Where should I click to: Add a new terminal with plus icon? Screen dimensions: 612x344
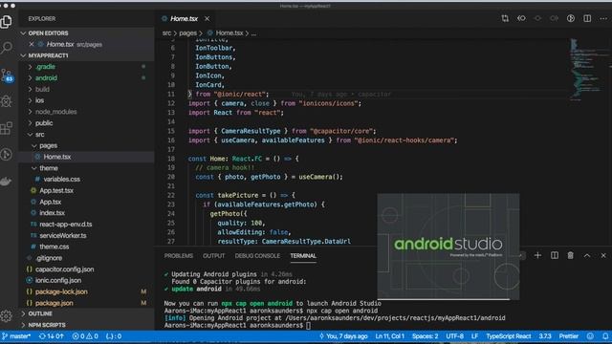(537, 255)
